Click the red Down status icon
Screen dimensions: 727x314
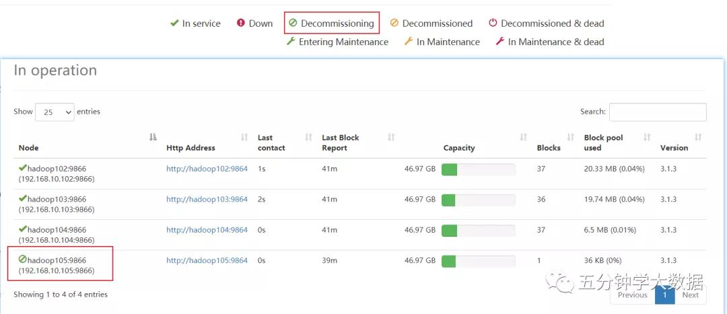(x=241, y=23)
